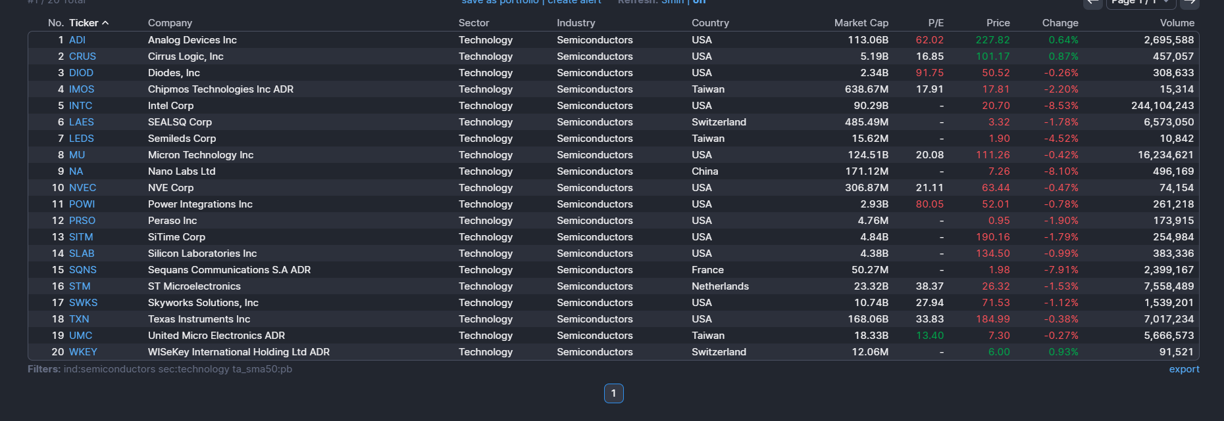Screen dimensions: 1224x421
Task: Sort the screener by Volume column
Action: pos(1177,23)
